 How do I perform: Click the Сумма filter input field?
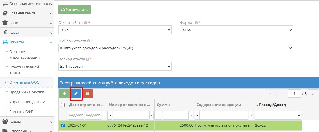(x=176, y=115)
